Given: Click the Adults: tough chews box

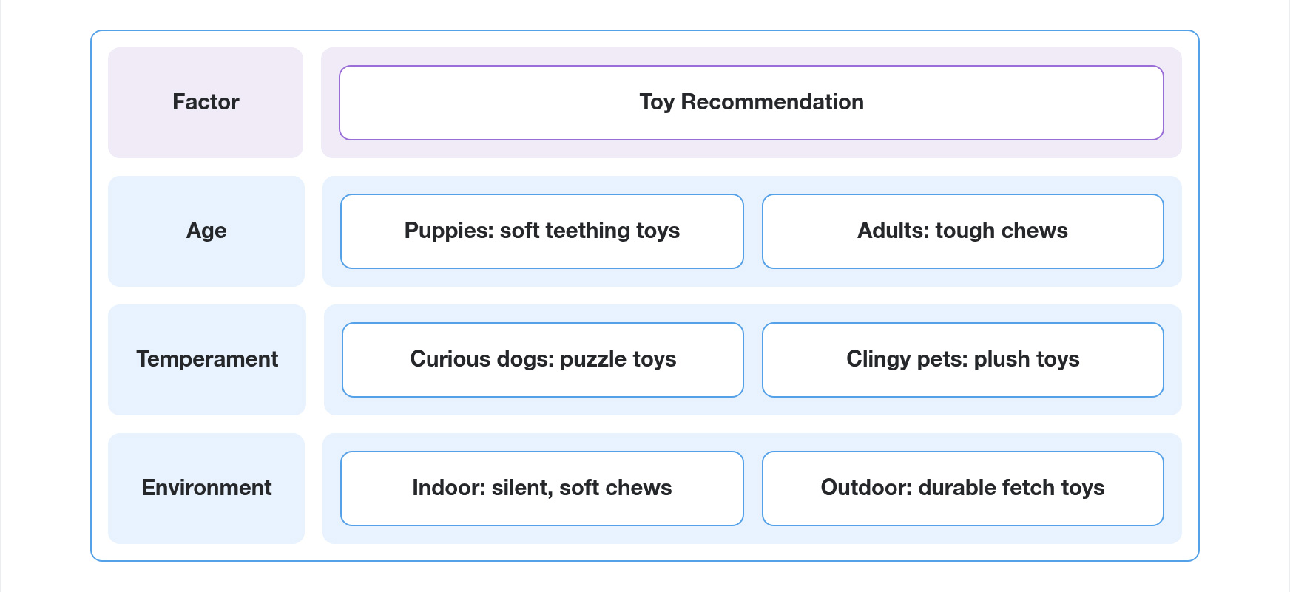Looking at the screenshot, I should (x=962, y=231).
